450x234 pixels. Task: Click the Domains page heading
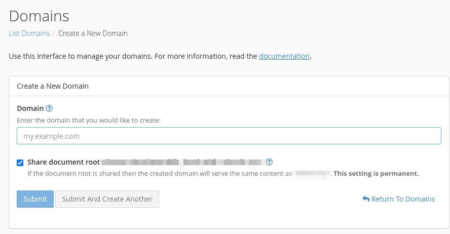pyautogui.click(x=39, y=16)
